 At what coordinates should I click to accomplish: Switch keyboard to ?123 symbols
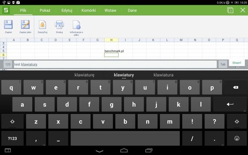[12, 138]
